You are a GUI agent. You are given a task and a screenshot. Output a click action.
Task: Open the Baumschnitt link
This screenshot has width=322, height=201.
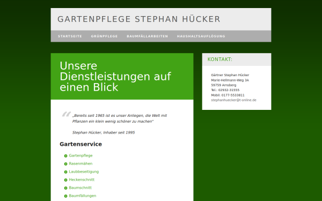80,188
